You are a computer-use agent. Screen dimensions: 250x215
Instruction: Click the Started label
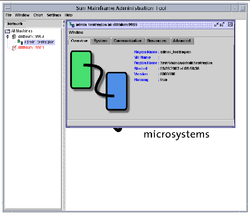pyautogui.click(x=141, y=69)
